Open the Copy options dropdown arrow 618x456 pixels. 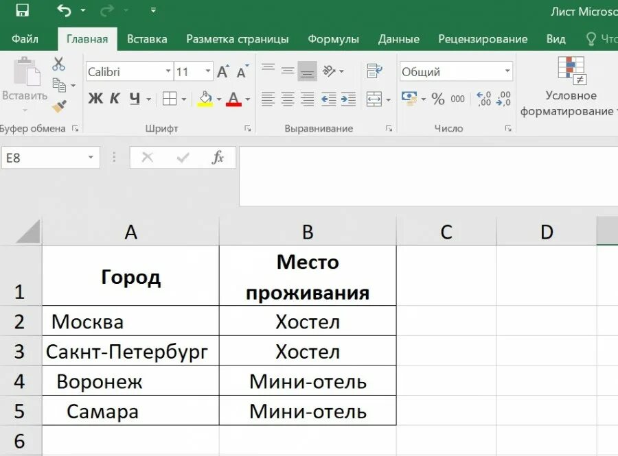(x=73, y=86)
